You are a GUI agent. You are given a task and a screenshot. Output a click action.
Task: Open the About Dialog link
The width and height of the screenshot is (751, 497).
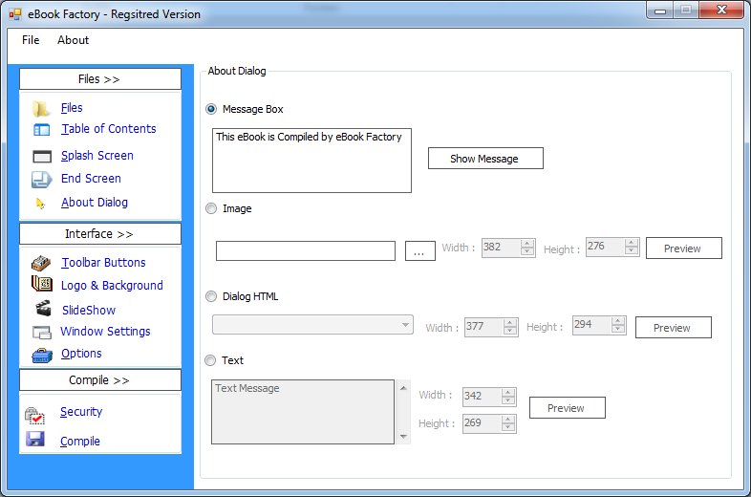[95, 203]
